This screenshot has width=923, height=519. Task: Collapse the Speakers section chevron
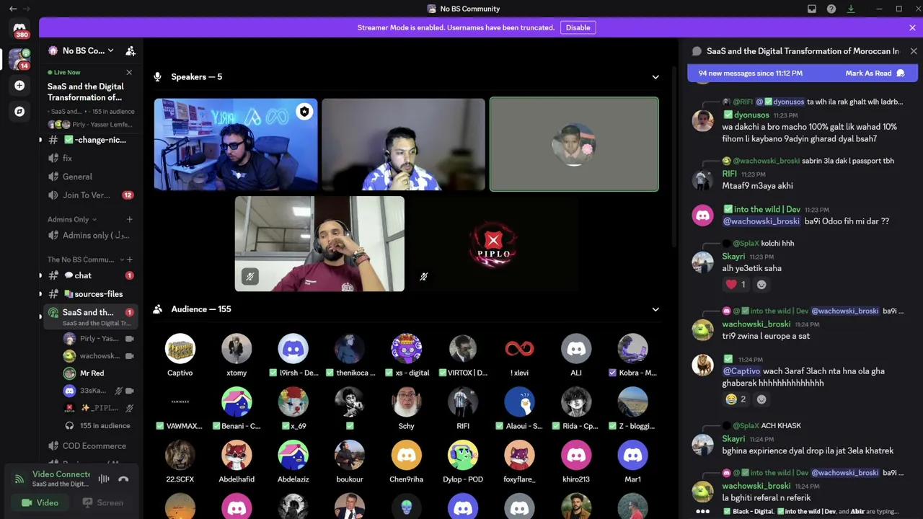click(x=655, y=77)
